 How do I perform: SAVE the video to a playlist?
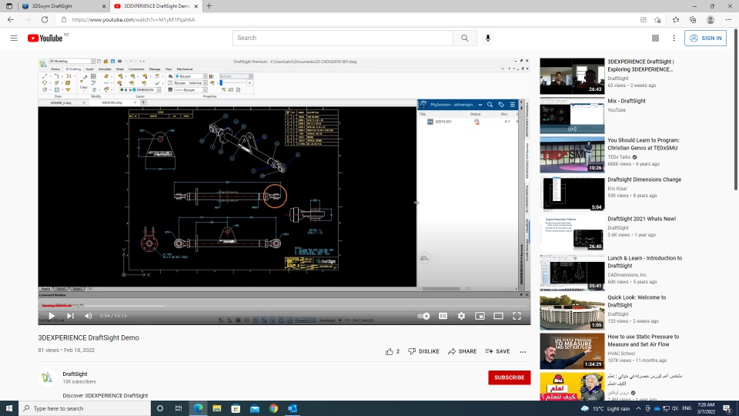click(x=498, y=351)
